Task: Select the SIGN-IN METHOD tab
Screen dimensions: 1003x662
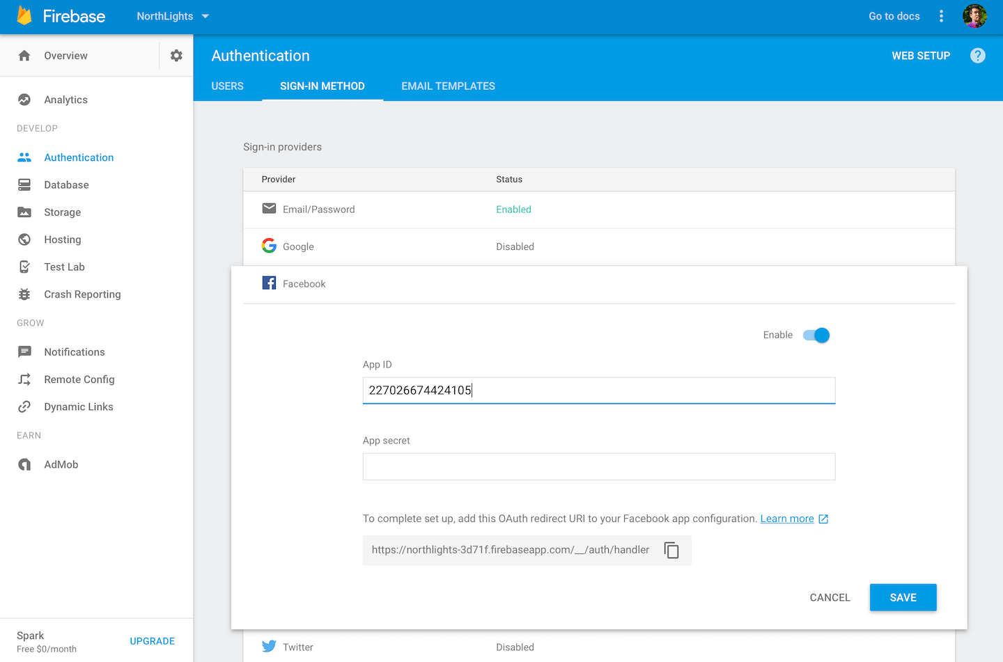Action: click(322, 86)
